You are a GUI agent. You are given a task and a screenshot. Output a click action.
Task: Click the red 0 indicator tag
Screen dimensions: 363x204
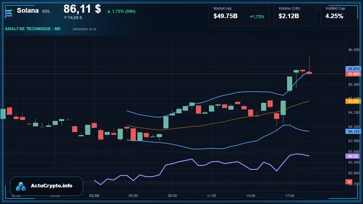[x=349, y=182]
